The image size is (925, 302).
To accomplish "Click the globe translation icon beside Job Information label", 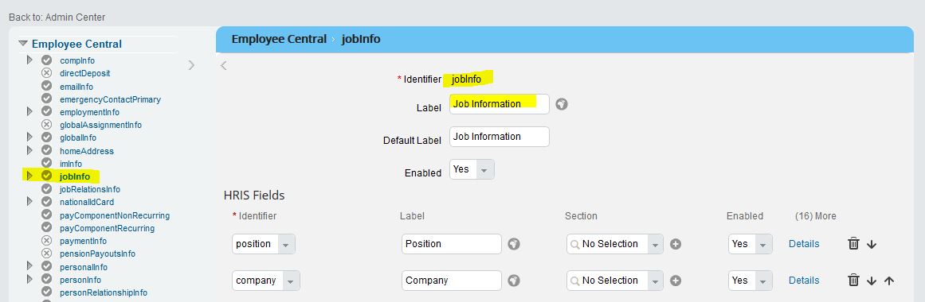I will (562, 104).
